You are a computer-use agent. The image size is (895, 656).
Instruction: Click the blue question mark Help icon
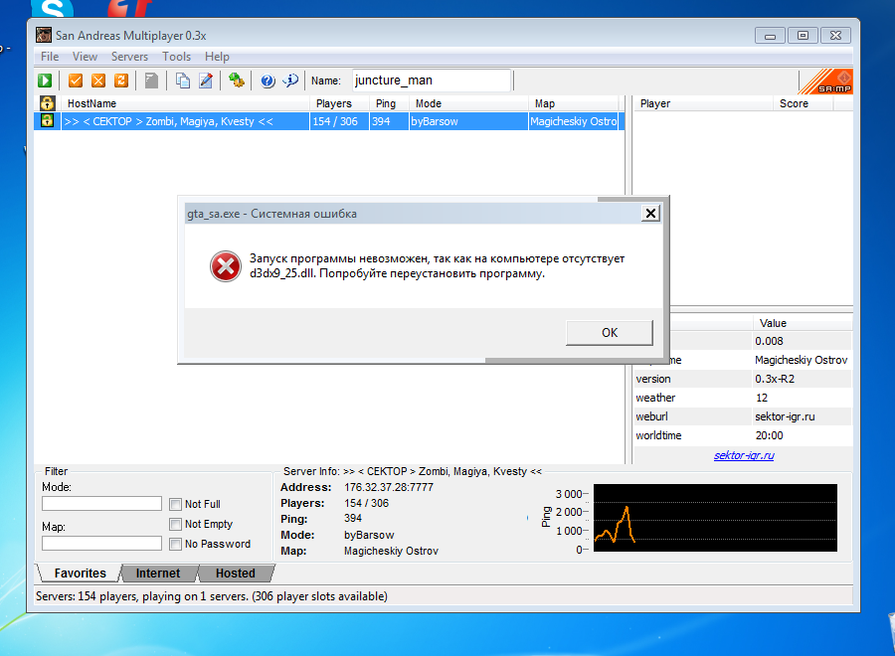coord(268,81)
